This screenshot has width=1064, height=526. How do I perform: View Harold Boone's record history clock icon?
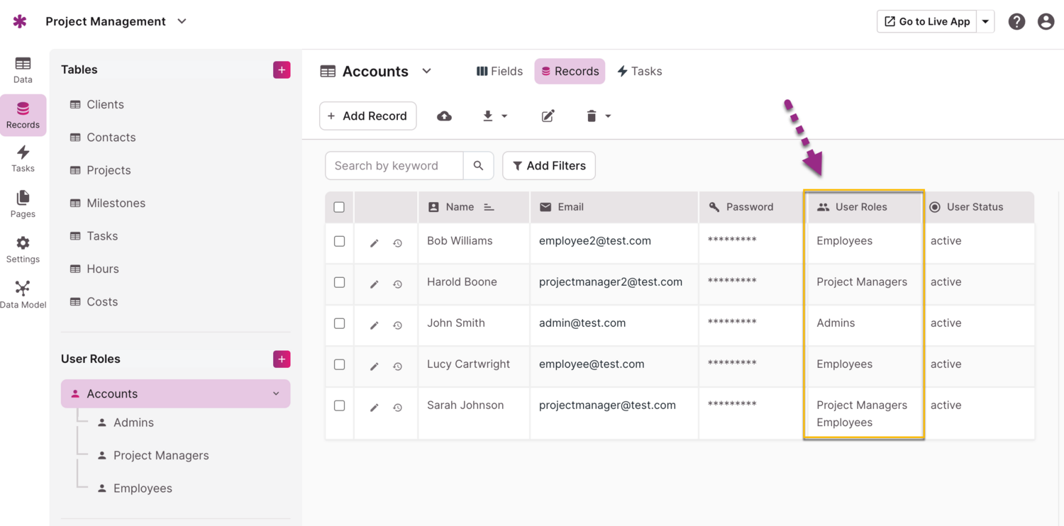[x=397, y=284]
